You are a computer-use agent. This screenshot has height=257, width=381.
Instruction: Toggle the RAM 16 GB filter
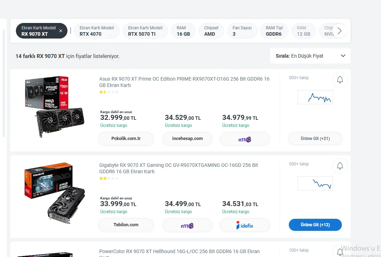click(183, 31)
